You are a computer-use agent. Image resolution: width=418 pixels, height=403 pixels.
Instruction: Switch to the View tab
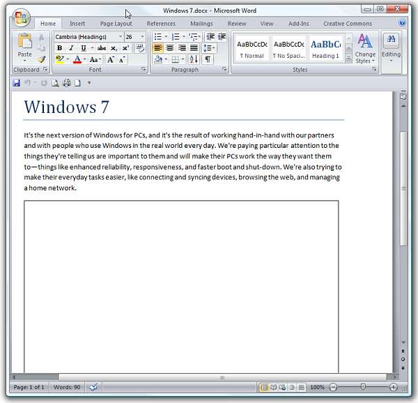click(267, 24)
